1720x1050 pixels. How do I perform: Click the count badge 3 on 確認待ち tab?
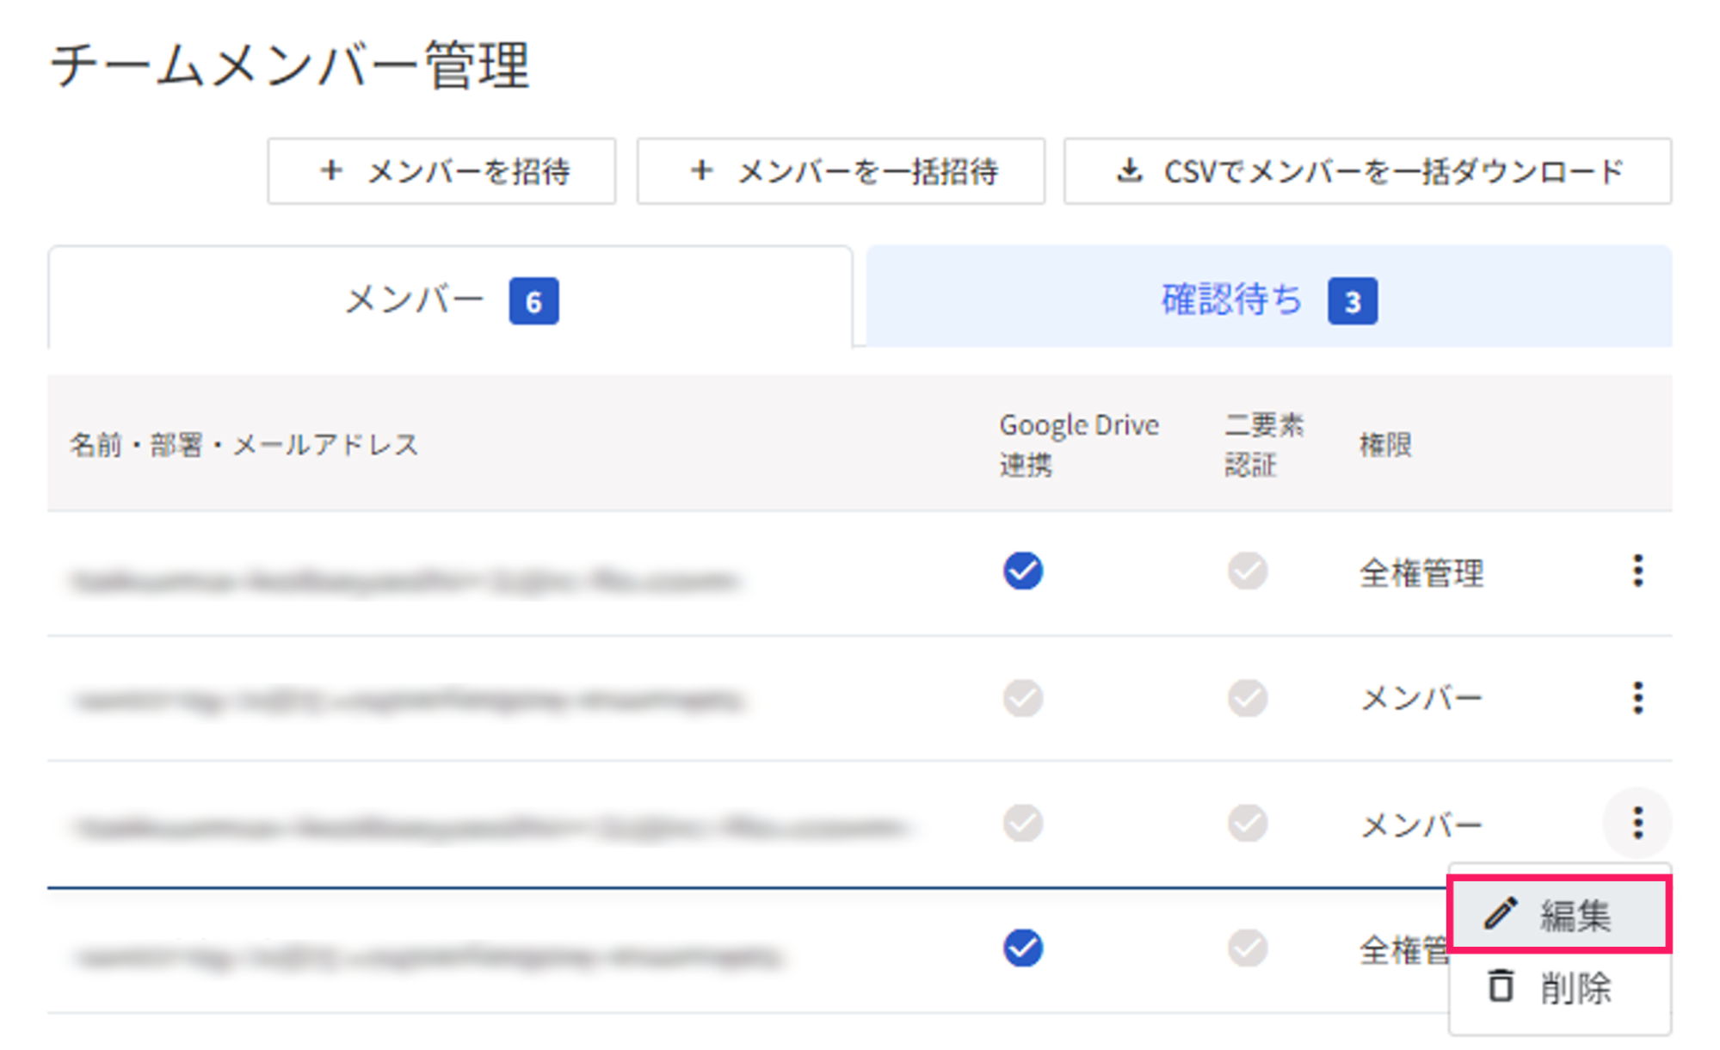click(x=1352, y=301)
